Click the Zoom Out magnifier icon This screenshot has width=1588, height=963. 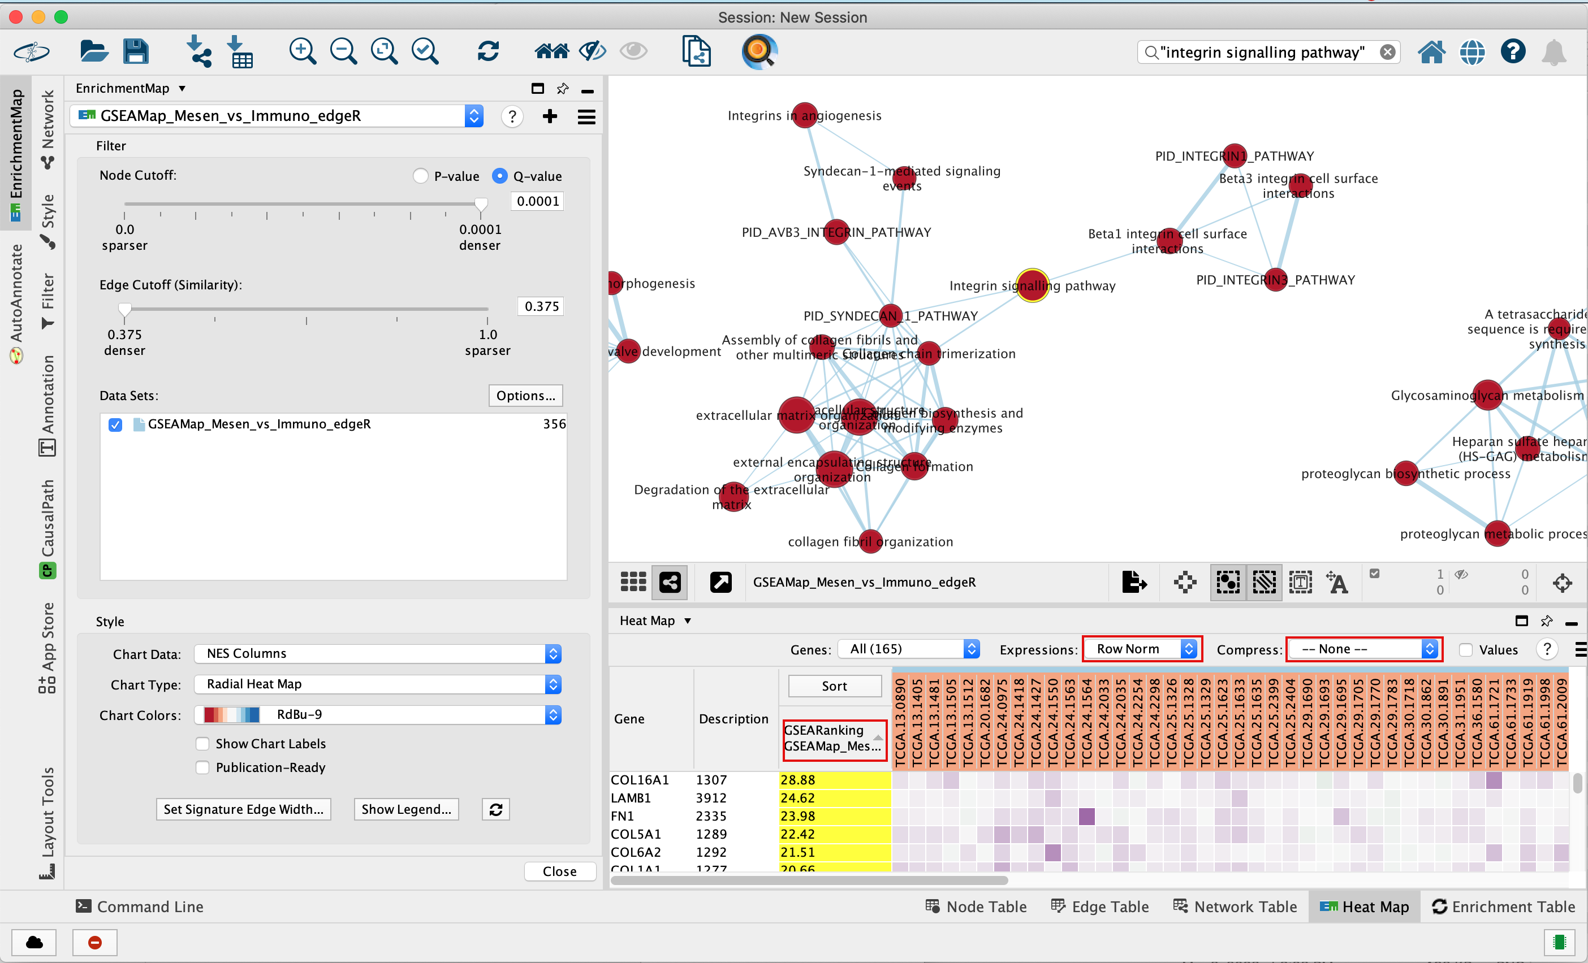tap(343, 51)
